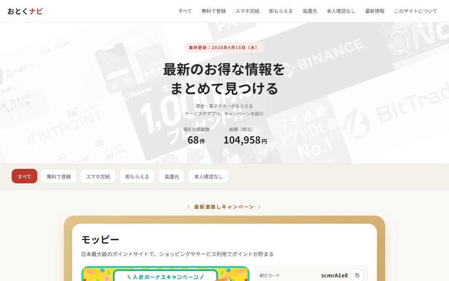Open 無料で登録 in the top navigation
This screenshot has width=449, height=281.
click(214, 11)
